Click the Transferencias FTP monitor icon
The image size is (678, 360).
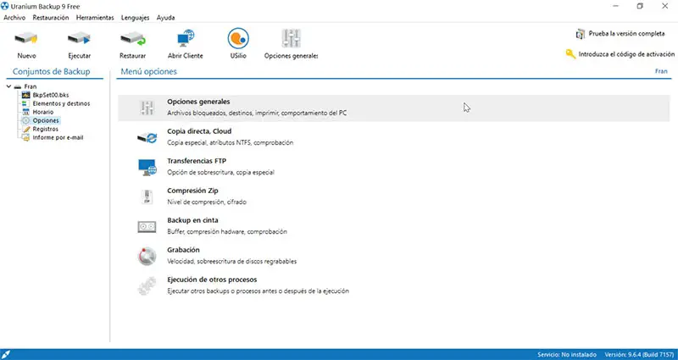pos(147,167)
